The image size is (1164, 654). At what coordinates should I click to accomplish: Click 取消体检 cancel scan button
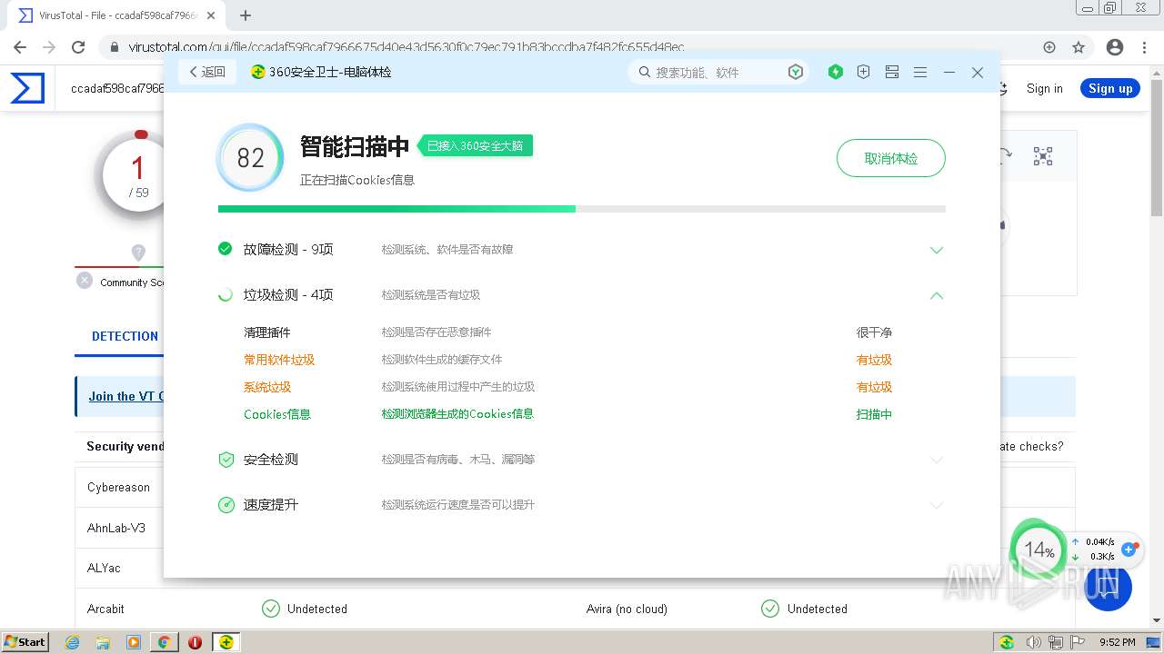pyautogui.click(x=891, y=158)
